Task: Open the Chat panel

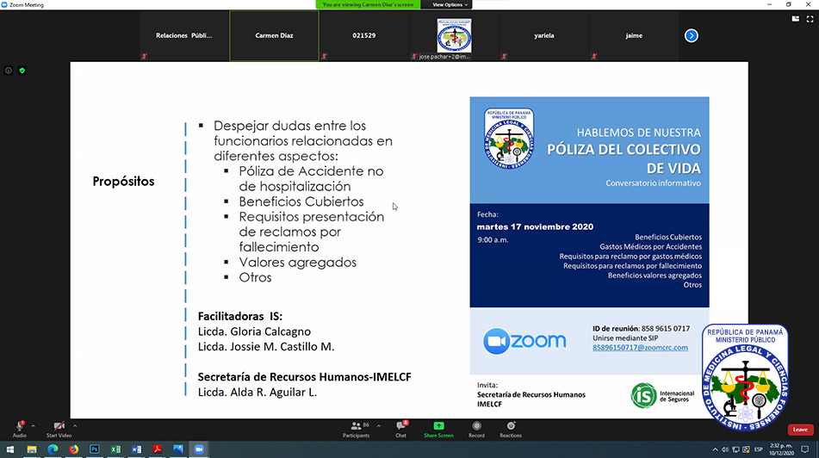Action: [x=400, y=429]
